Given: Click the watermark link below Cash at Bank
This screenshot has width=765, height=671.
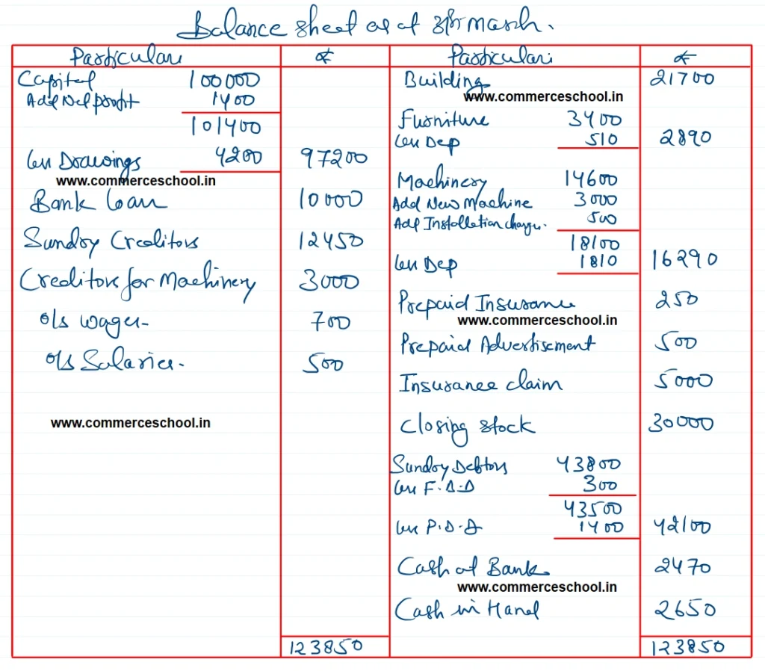Looking at the screenshot, I should coord(537,587).
